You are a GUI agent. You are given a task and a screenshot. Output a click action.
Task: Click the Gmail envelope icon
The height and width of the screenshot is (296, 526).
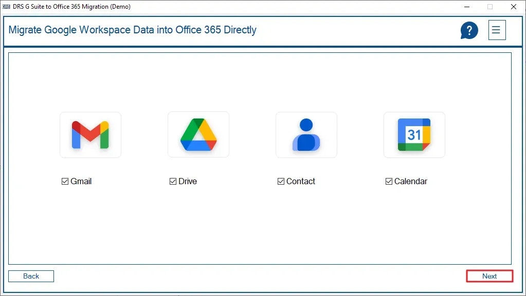90,134
